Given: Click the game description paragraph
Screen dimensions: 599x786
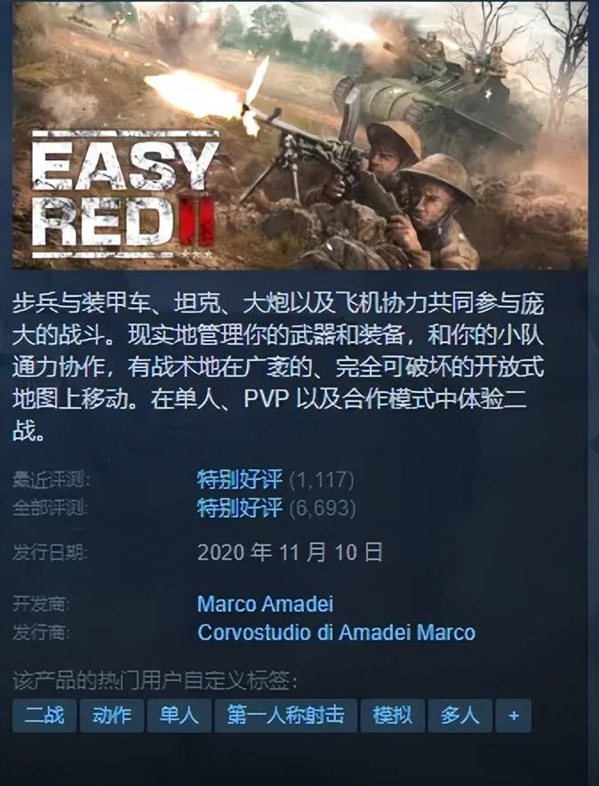Looking at the screenshot, I should click(x=278, y=367).
